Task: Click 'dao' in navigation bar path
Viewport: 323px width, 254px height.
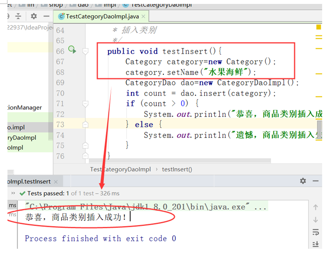Action: coord(83,5)
